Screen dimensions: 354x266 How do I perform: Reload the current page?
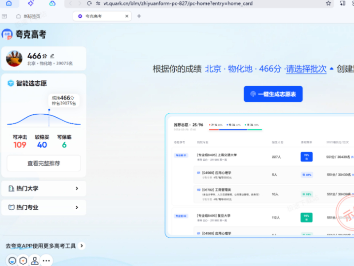click(90, 4)
